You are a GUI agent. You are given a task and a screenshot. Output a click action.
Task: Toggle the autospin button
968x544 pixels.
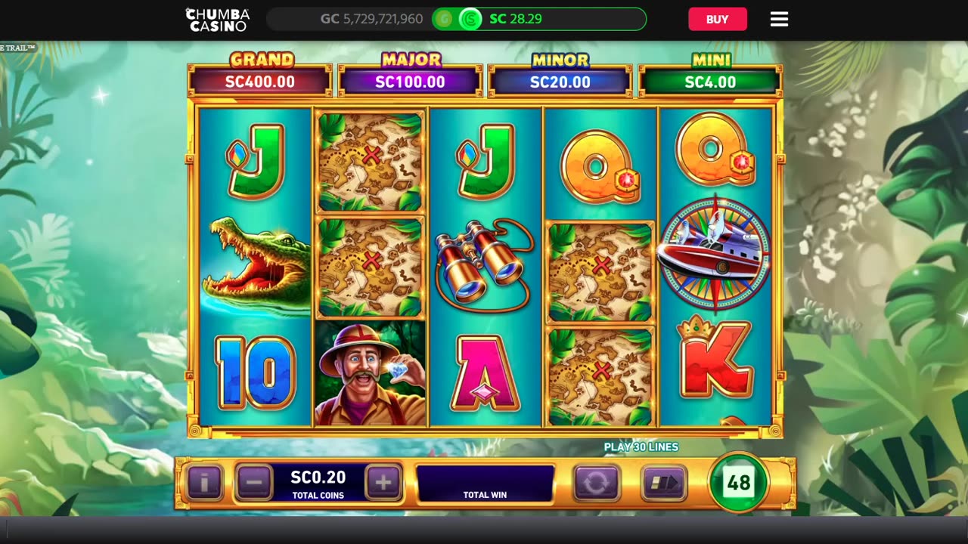[596, 483]
